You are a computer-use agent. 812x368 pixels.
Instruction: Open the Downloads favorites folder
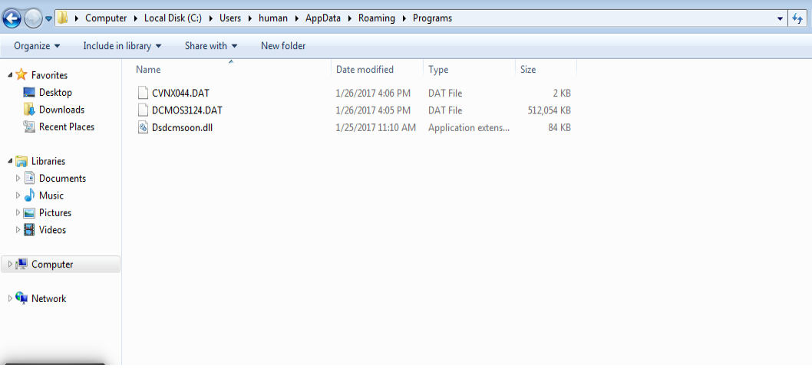tap(61, 110)
